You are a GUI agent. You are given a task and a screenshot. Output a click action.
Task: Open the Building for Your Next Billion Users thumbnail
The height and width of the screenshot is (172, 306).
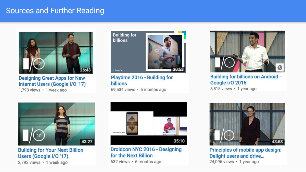point(56,124)
